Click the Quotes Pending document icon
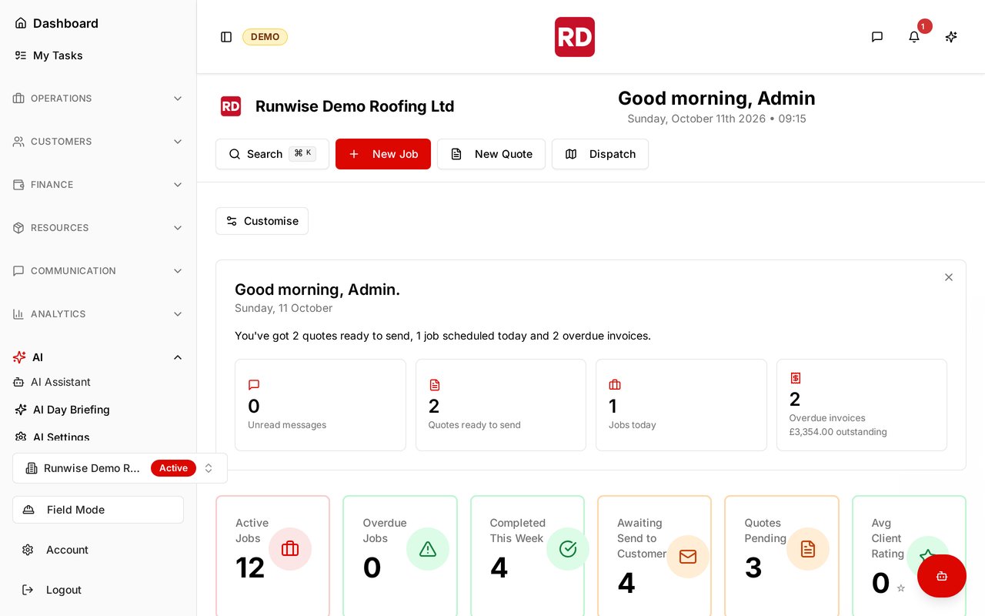985x616 pixels. pos(808,549)
